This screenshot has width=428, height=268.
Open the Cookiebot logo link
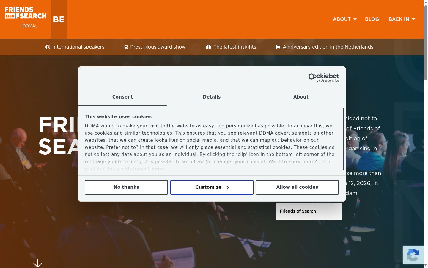323,77
